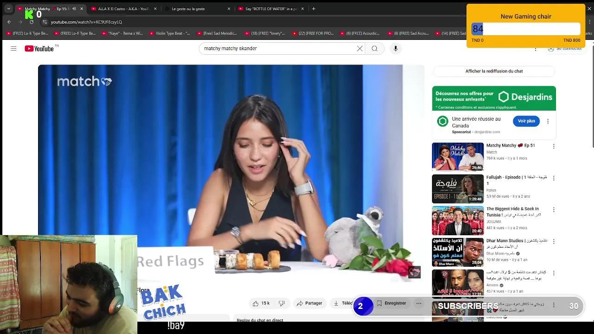The image size is (594, 334).
Task: Open the tab search dropdown arrow
Action: 8,9
